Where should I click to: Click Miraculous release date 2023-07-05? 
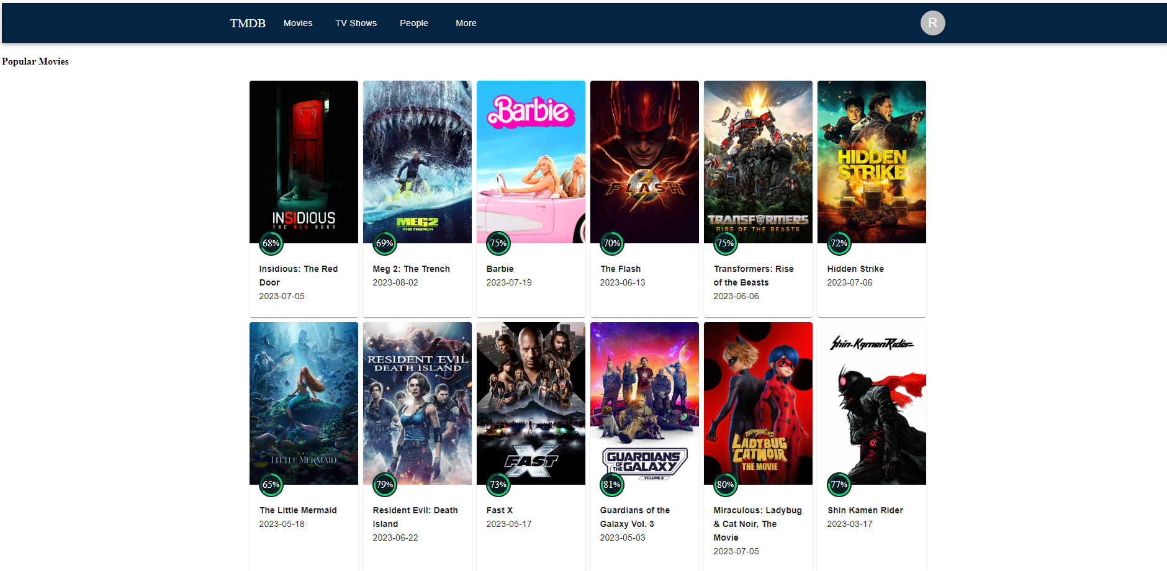(736, 551)
